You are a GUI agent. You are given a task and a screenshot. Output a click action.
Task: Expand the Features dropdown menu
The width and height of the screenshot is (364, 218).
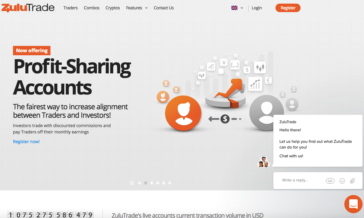click(137, 8)
